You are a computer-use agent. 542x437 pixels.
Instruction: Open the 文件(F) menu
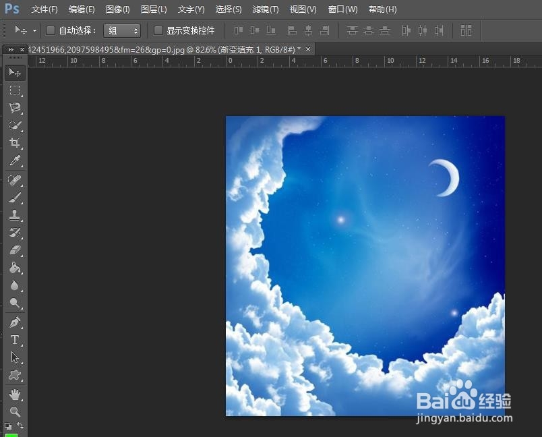click(x=44, y=9)
